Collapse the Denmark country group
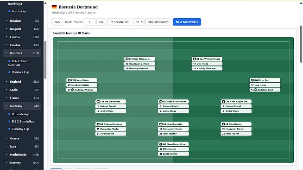The image size is (303, 170). click(22, 53)
